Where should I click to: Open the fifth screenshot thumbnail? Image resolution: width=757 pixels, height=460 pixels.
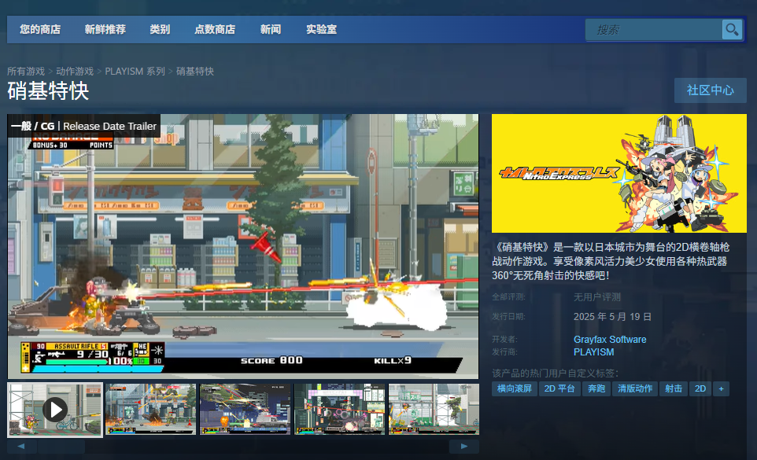click(x=434, y=410)
